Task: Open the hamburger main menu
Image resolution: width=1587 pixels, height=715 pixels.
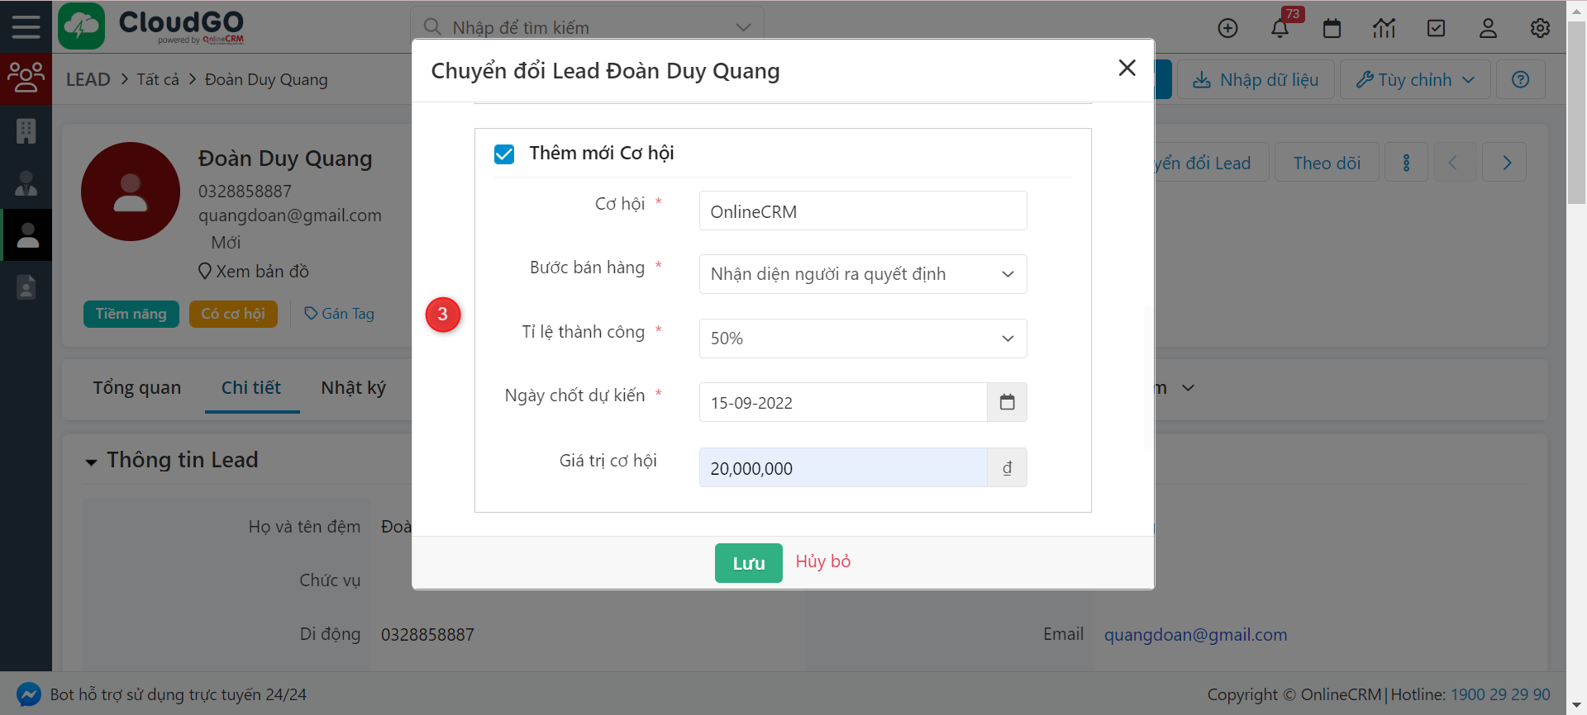Action: [x=26, y=27]
